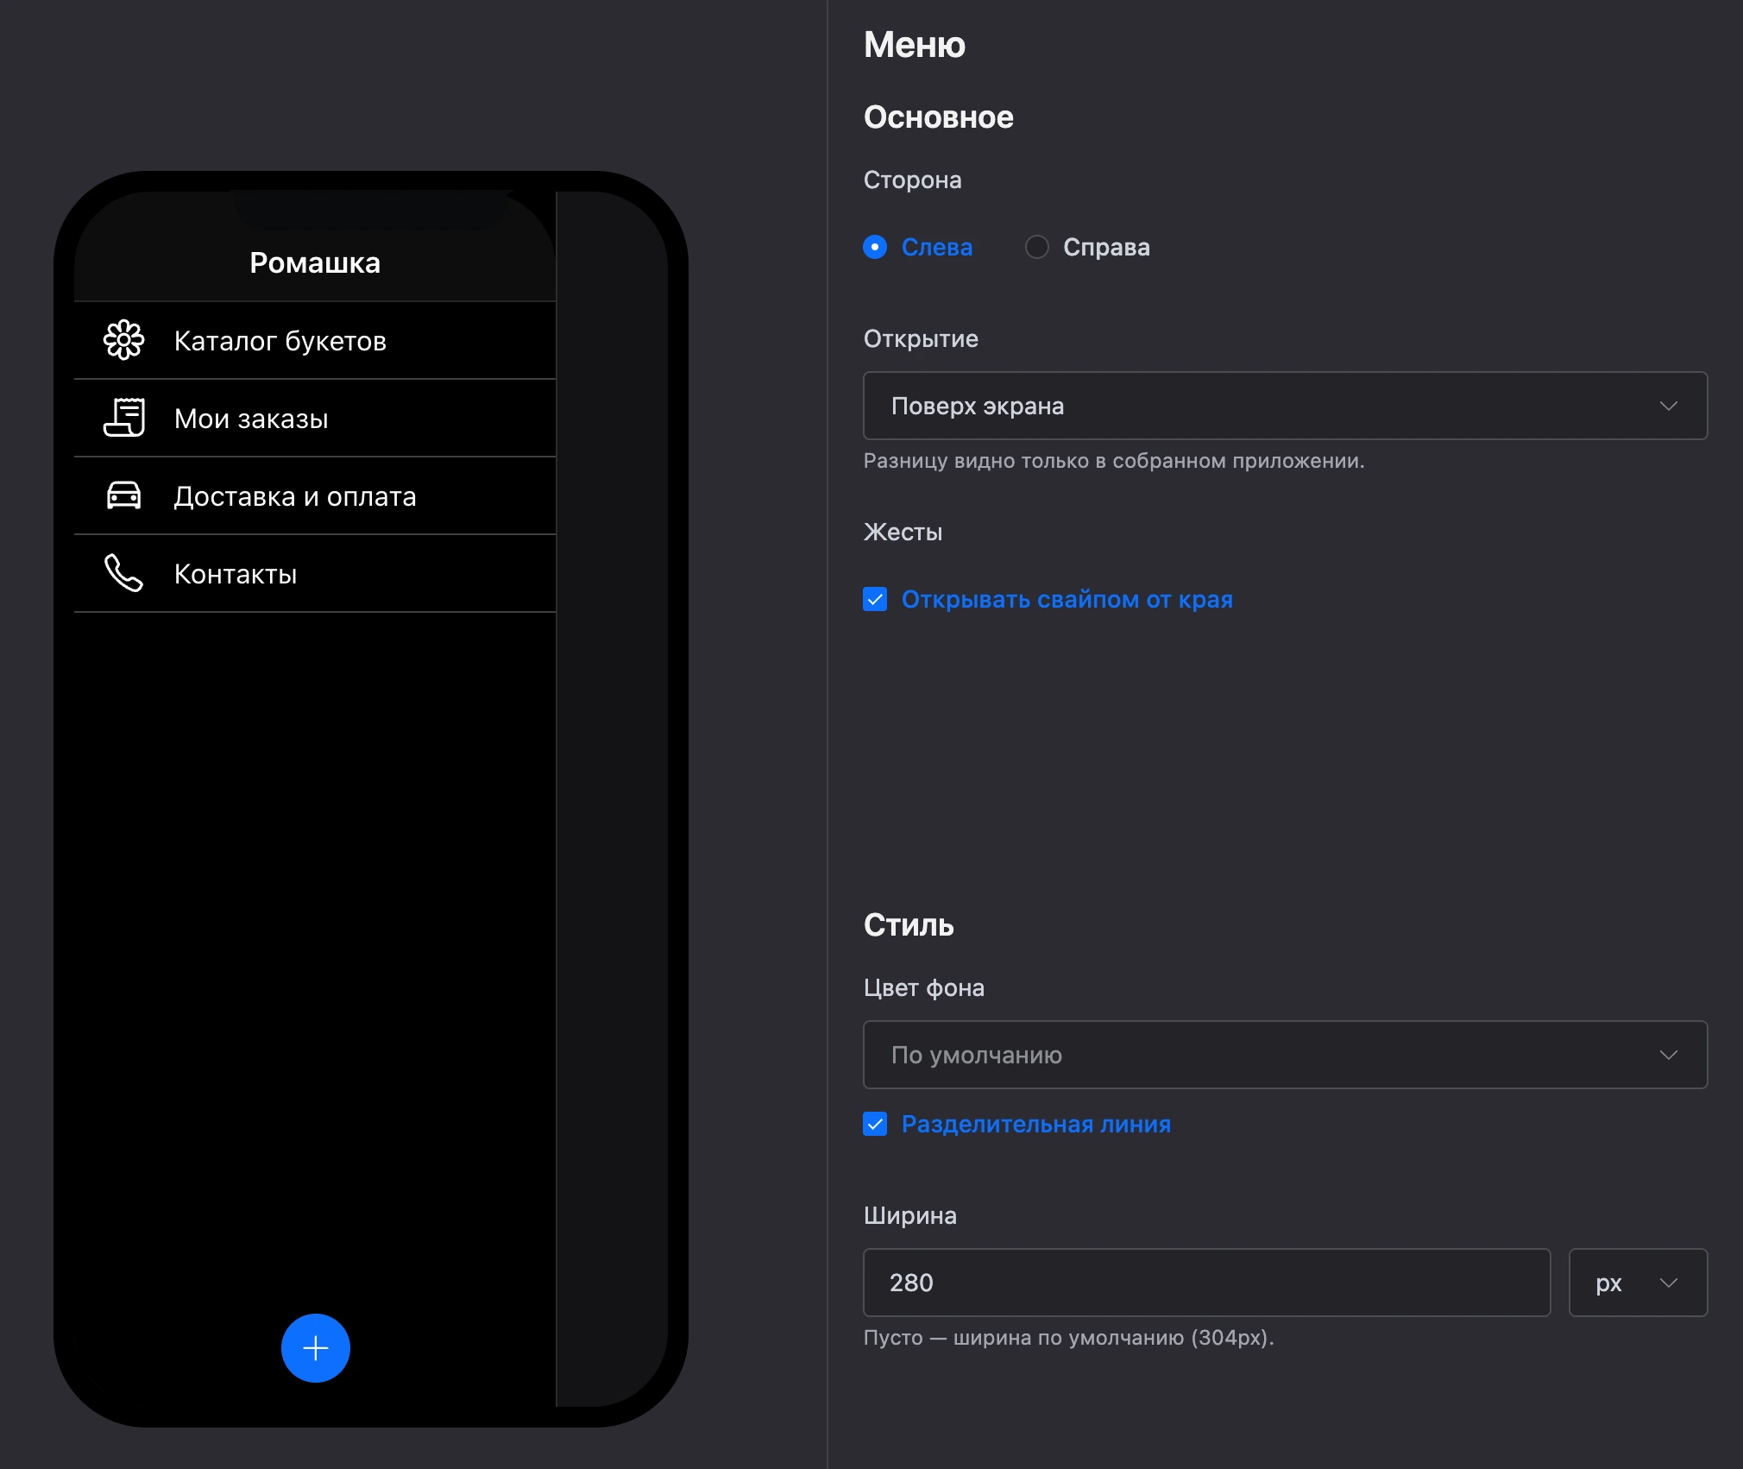1743x1469 pixels.
Task: Click the car icon beside Доставка и оплата
Action: [x=124, y=495]
